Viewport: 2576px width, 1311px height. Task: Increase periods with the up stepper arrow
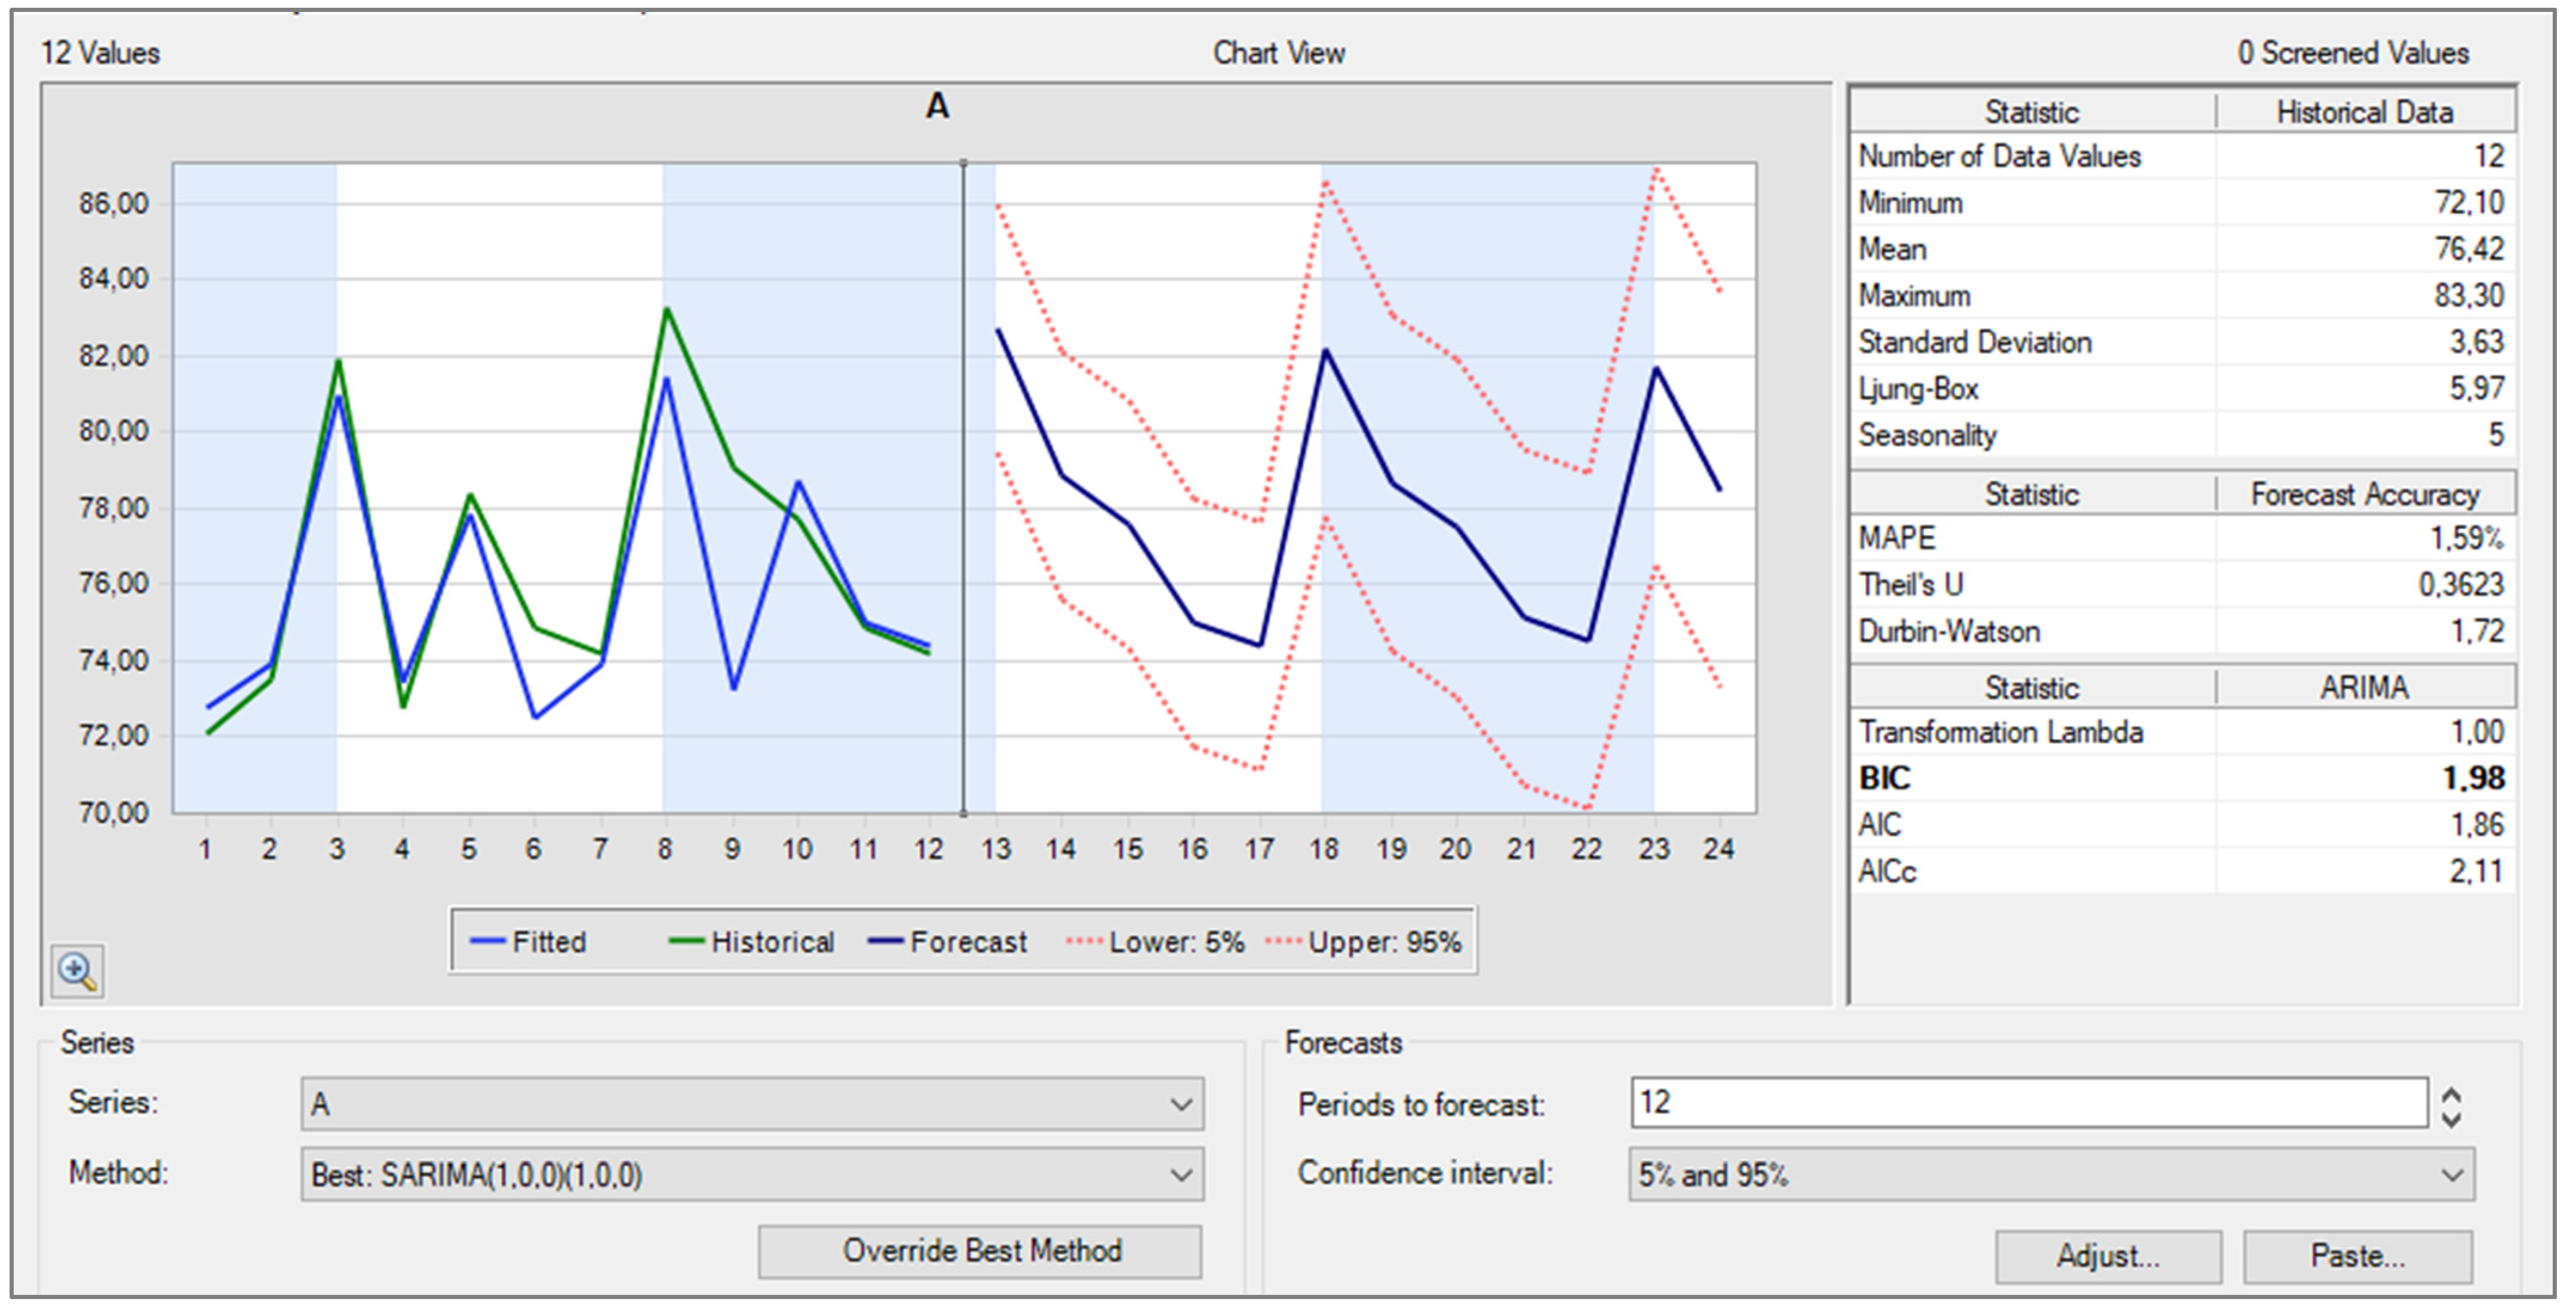[x=2451, y=1095]
